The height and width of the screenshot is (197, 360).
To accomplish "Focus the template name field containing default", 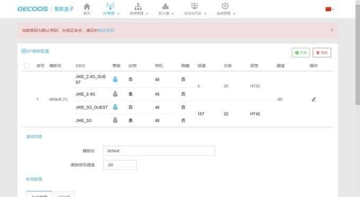I will 159,151.
